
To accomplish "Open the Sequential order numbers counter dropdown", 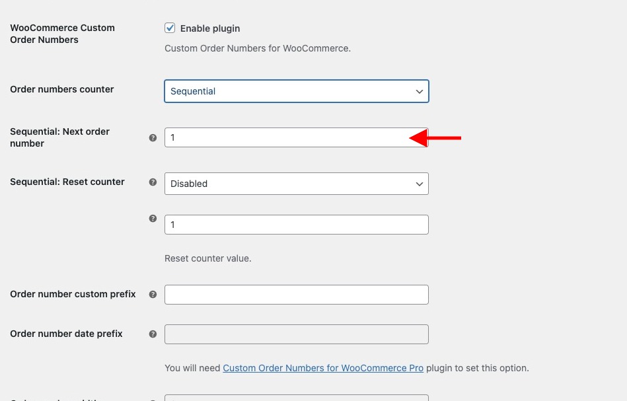I will [296, 91].
